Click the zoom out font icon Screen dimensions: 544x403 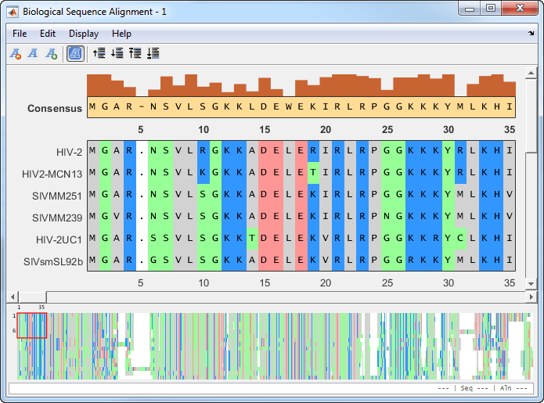[16, 54]
